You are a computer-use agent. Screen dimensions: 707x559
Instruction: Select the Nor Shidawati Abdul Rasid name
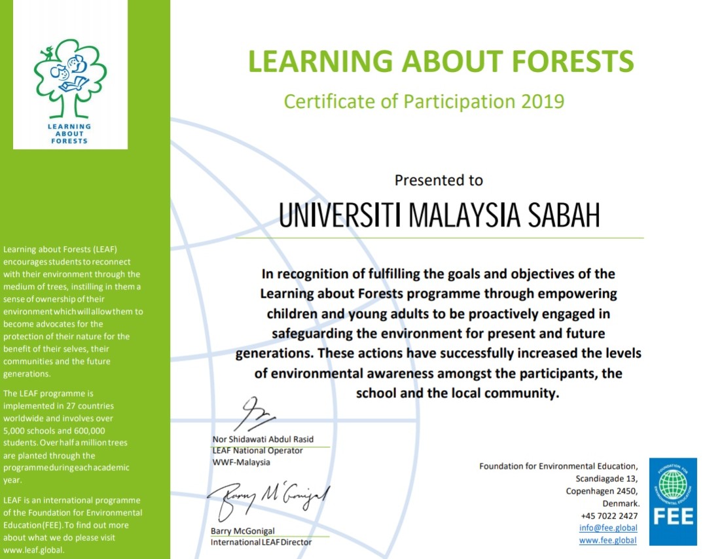tap(263, 439)
